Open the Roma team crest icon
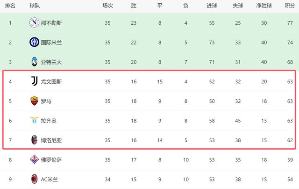The width and height of the screenshot is (299, 189). 34,101
